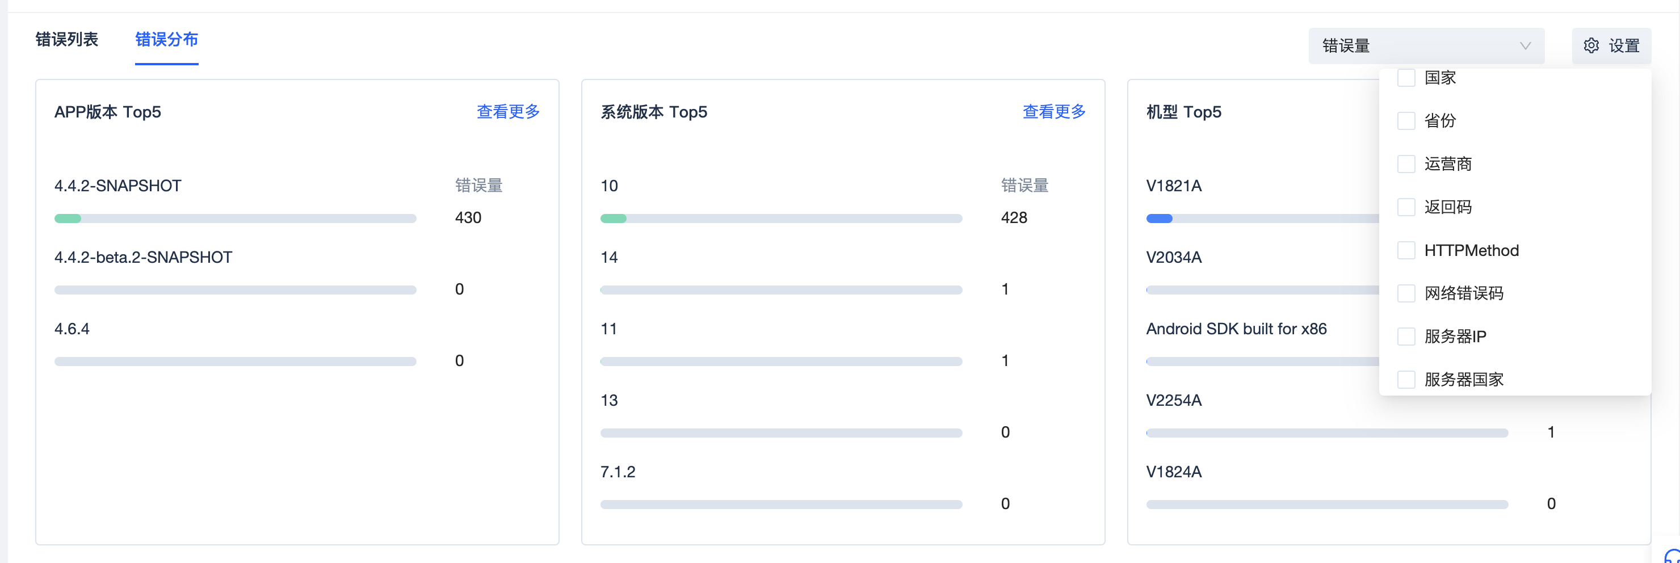Toggle the HTTPMethod checkbox
Screen dimensions: 1680x563
coord(1406,250)
